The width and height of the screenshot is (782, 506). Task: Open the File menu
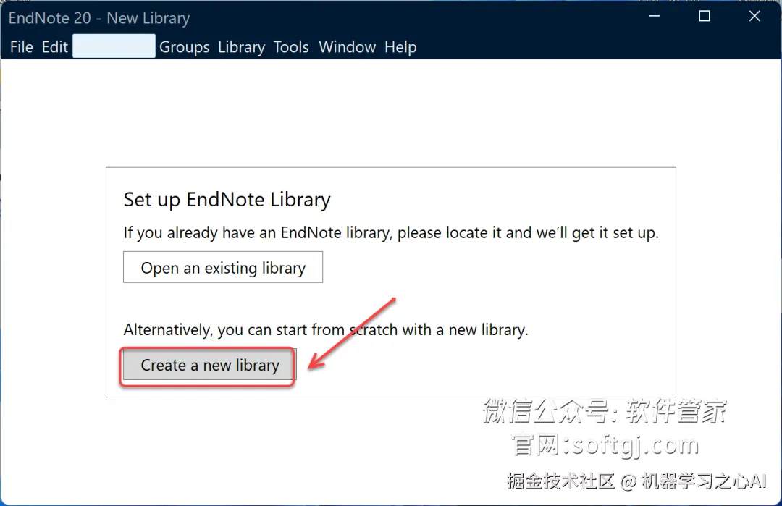pos(22,47)
